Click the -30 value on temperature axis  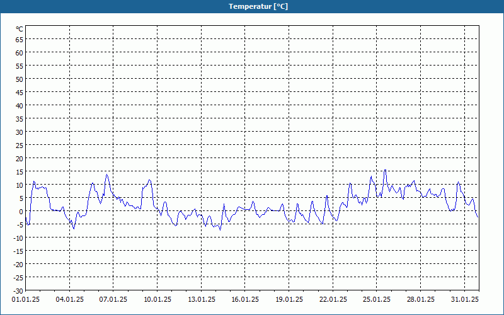18,290
